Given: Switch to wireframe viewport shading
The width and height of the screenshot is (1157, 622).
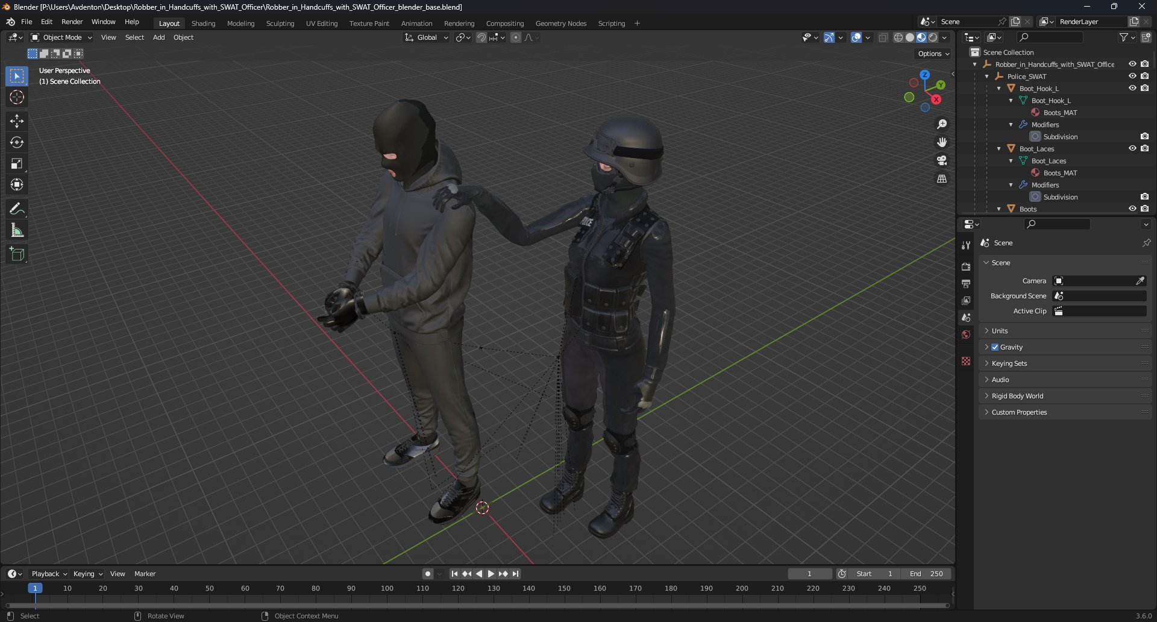Looking at the screenshot, I should click(898, 37).
